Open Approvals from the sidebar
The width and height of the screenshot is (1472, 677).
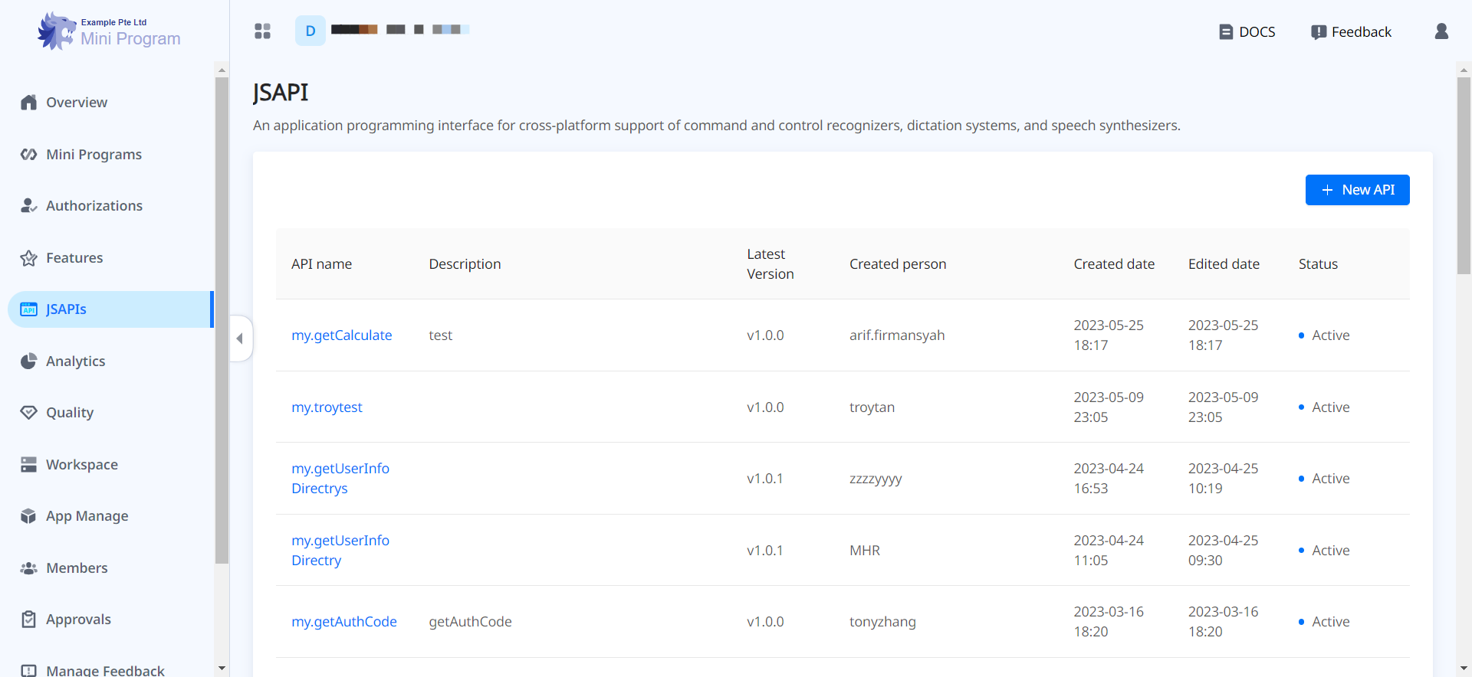[78, 620]
